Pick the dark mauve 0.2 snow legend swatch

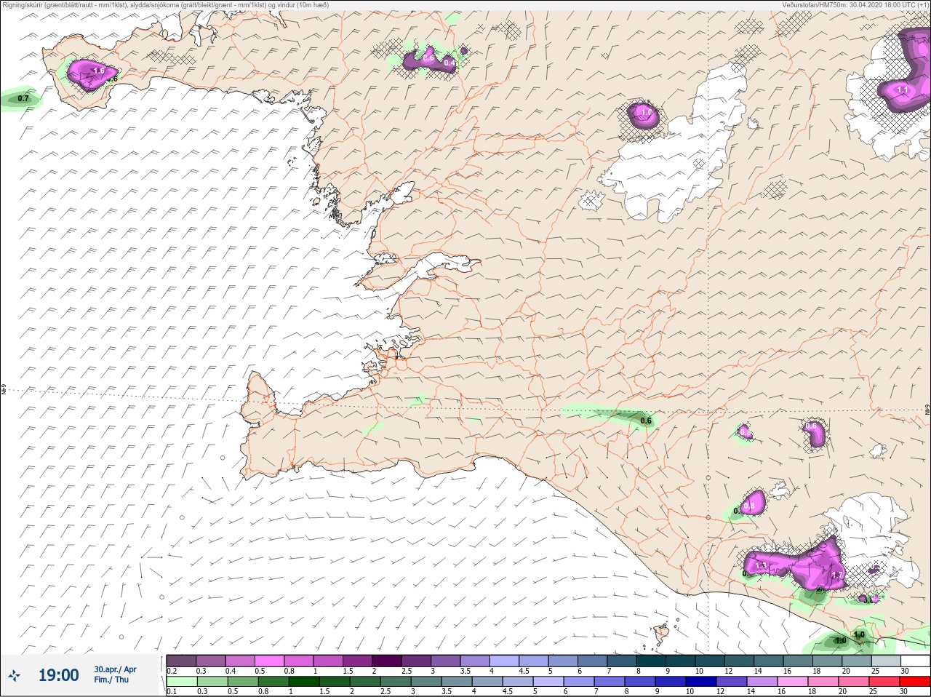(x=181, y=661)
